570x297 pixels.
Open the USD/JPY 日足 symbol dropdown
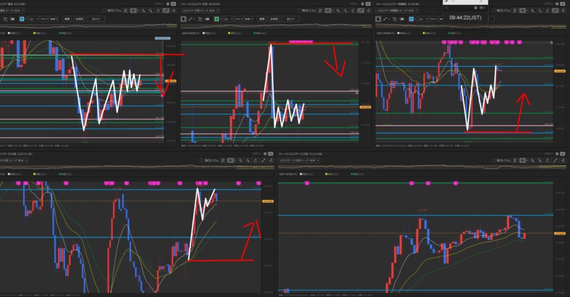click(x=200, y=11)
